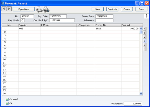Click the Pay. Date field
This screenshot has width=150, height=107.
tap(58, 16)
